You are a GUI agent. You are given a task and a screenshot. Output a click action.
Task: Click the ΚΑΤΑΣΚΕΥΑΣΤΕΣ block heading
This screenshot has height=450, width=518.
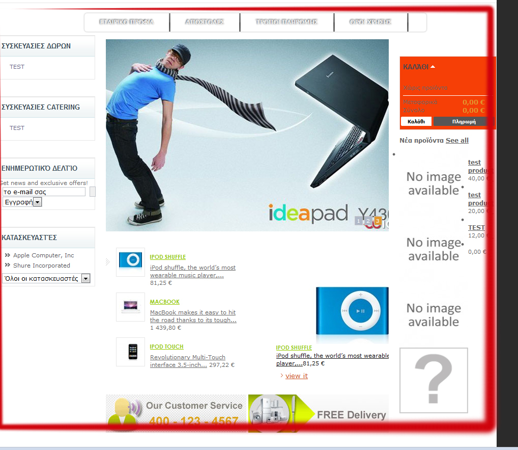coord(30,237)
